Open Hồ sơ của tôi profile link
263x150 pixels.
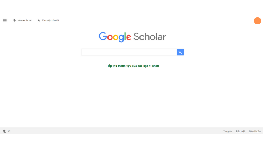[x=24, y=20]
